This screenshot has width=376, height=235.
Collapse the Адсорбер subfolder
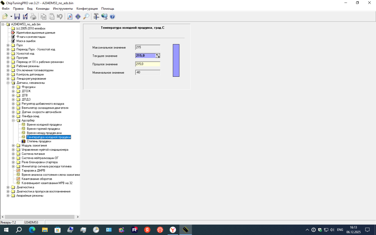tap(13, 120)
